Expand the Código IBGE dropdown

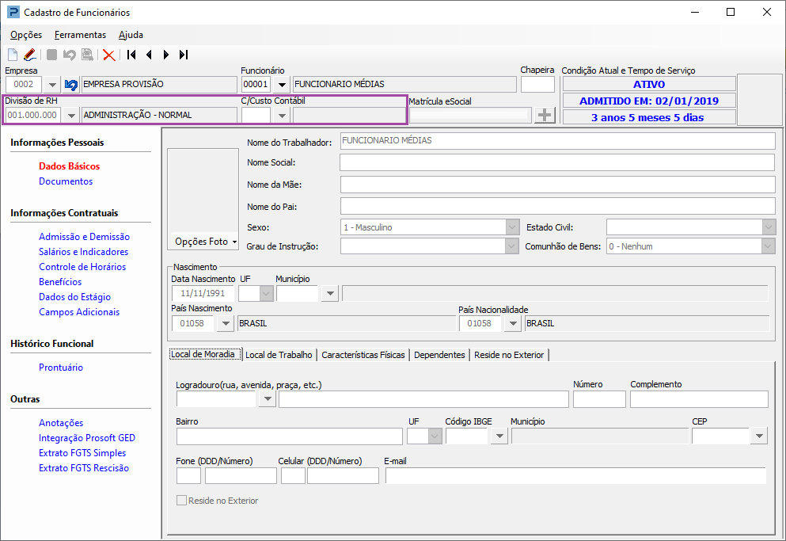tap(499, 436)
